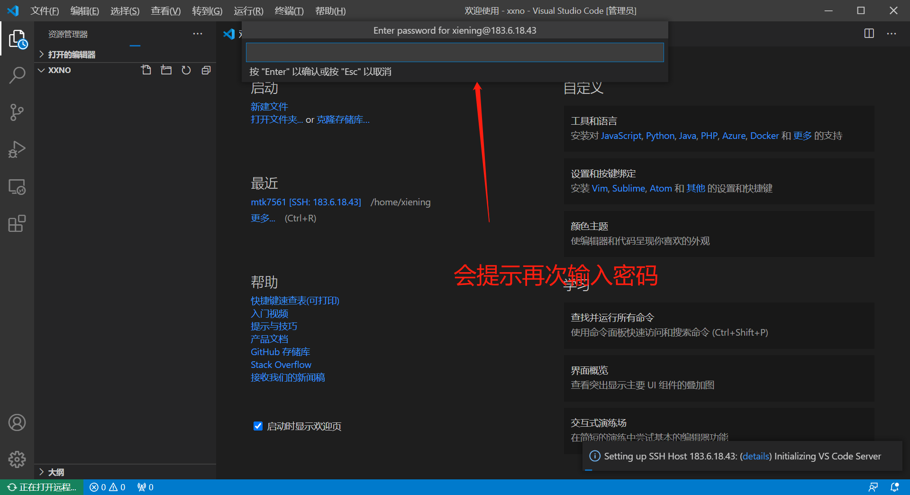Screen dimensions: 910x495
Task: Open the GitHub 存储库 link
Action: pyautogui.click(x=280, y=352)
